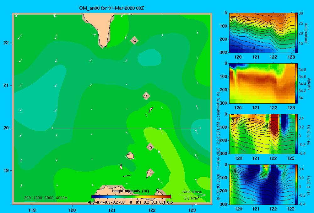Click the 'height anomaly (m)' label

coord(131,191)
